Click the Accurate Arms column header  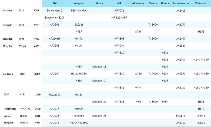click(x=181, y=4)
